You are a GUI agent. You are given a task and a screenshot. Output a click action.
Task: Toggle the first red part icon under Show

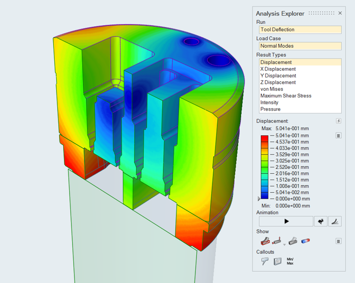tap(265, 241)
